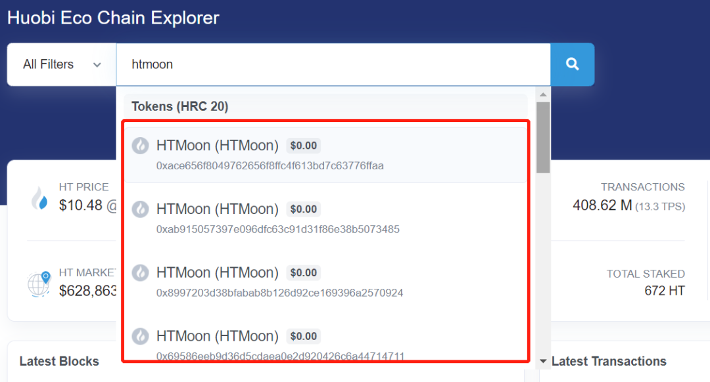The width and height of the screenshot is (710, 382).
Task: Open the All Filters dropdown
Action: point(62,64)
